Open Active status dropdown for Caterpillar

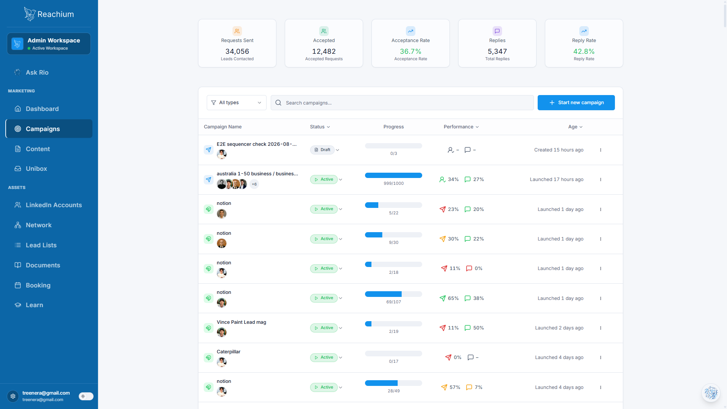click(x=326, y=357)
